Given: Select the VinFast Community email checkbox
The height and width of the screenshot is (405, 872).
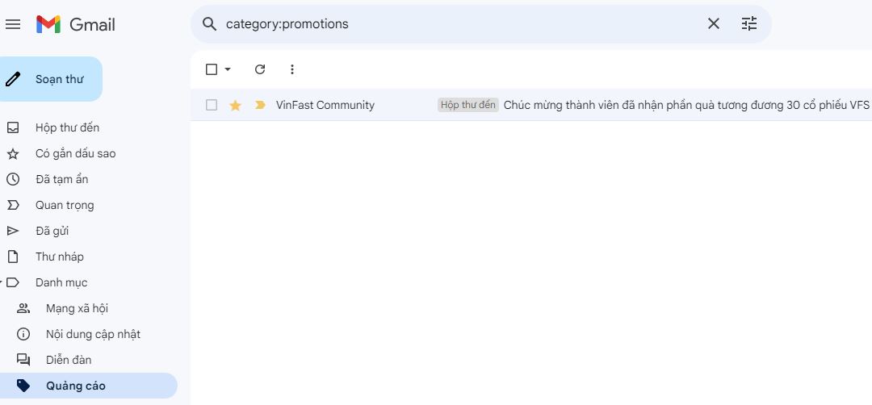Looking at the screenshot, I should click(212, 105).
